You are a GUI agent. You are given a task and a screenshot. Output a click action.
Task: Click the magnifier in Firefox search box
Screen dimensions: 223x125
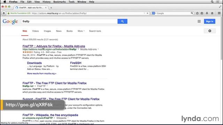192,13
